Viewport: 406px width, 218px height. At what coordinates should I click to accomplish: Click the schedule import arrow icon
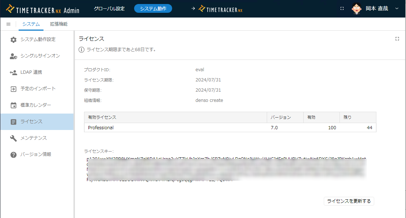pos(14,89)
